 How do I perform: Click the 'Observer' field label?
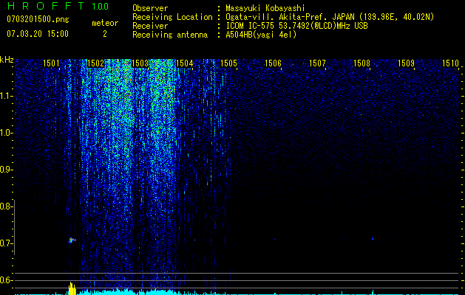click(x=150, y=8)
